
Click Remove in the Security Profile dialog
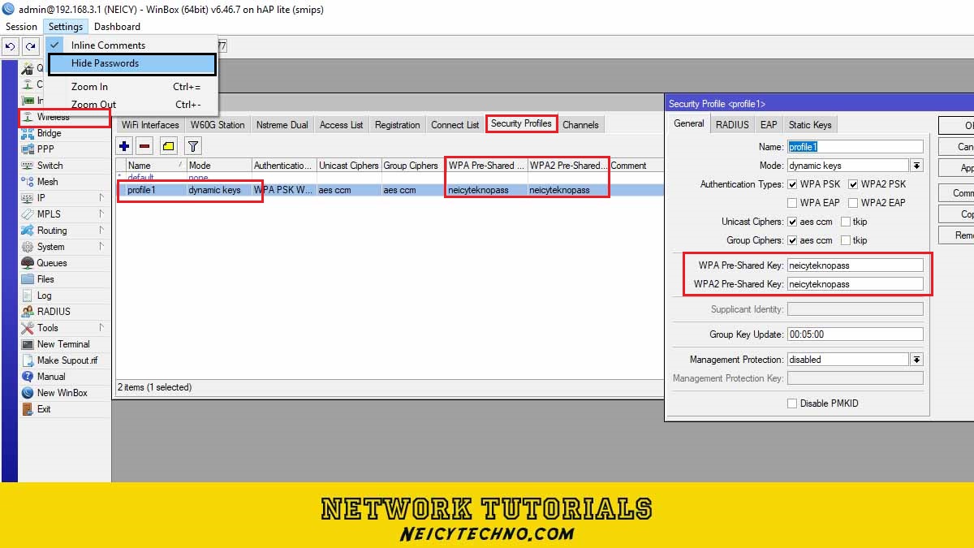coord(957,235)
